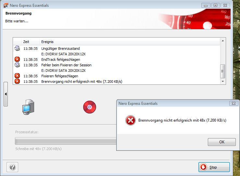Maximize the Nero Express Essentials window
This screenshot has width=240, height=176.
tap(215, 5)
